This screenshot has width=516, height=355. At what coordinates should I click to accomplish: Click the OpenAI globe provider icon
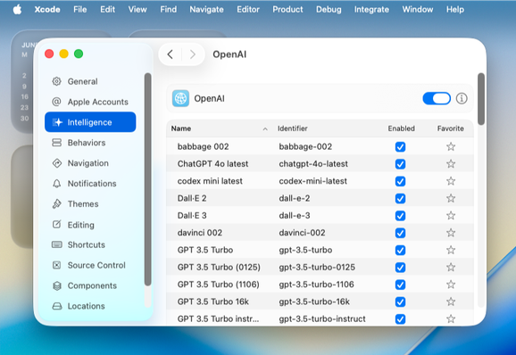point(180,98)
